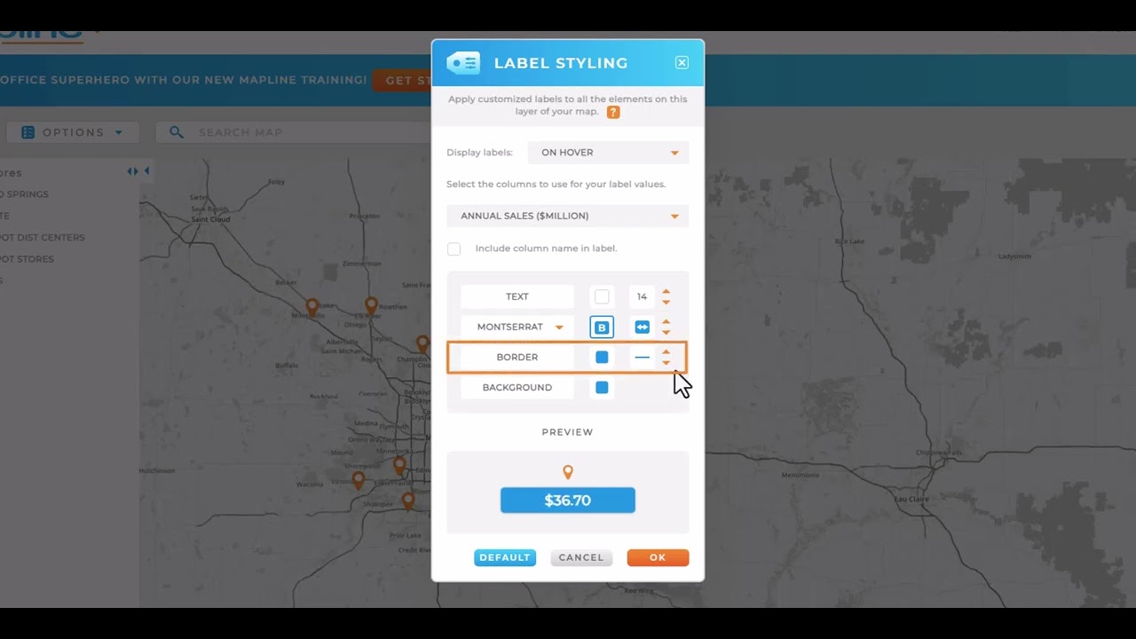
Task: Collapse the sidebar with the left arrow
Action: tap(146, 171)
